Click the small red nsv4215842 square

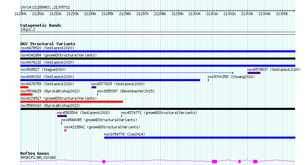(x=65, y=130)
